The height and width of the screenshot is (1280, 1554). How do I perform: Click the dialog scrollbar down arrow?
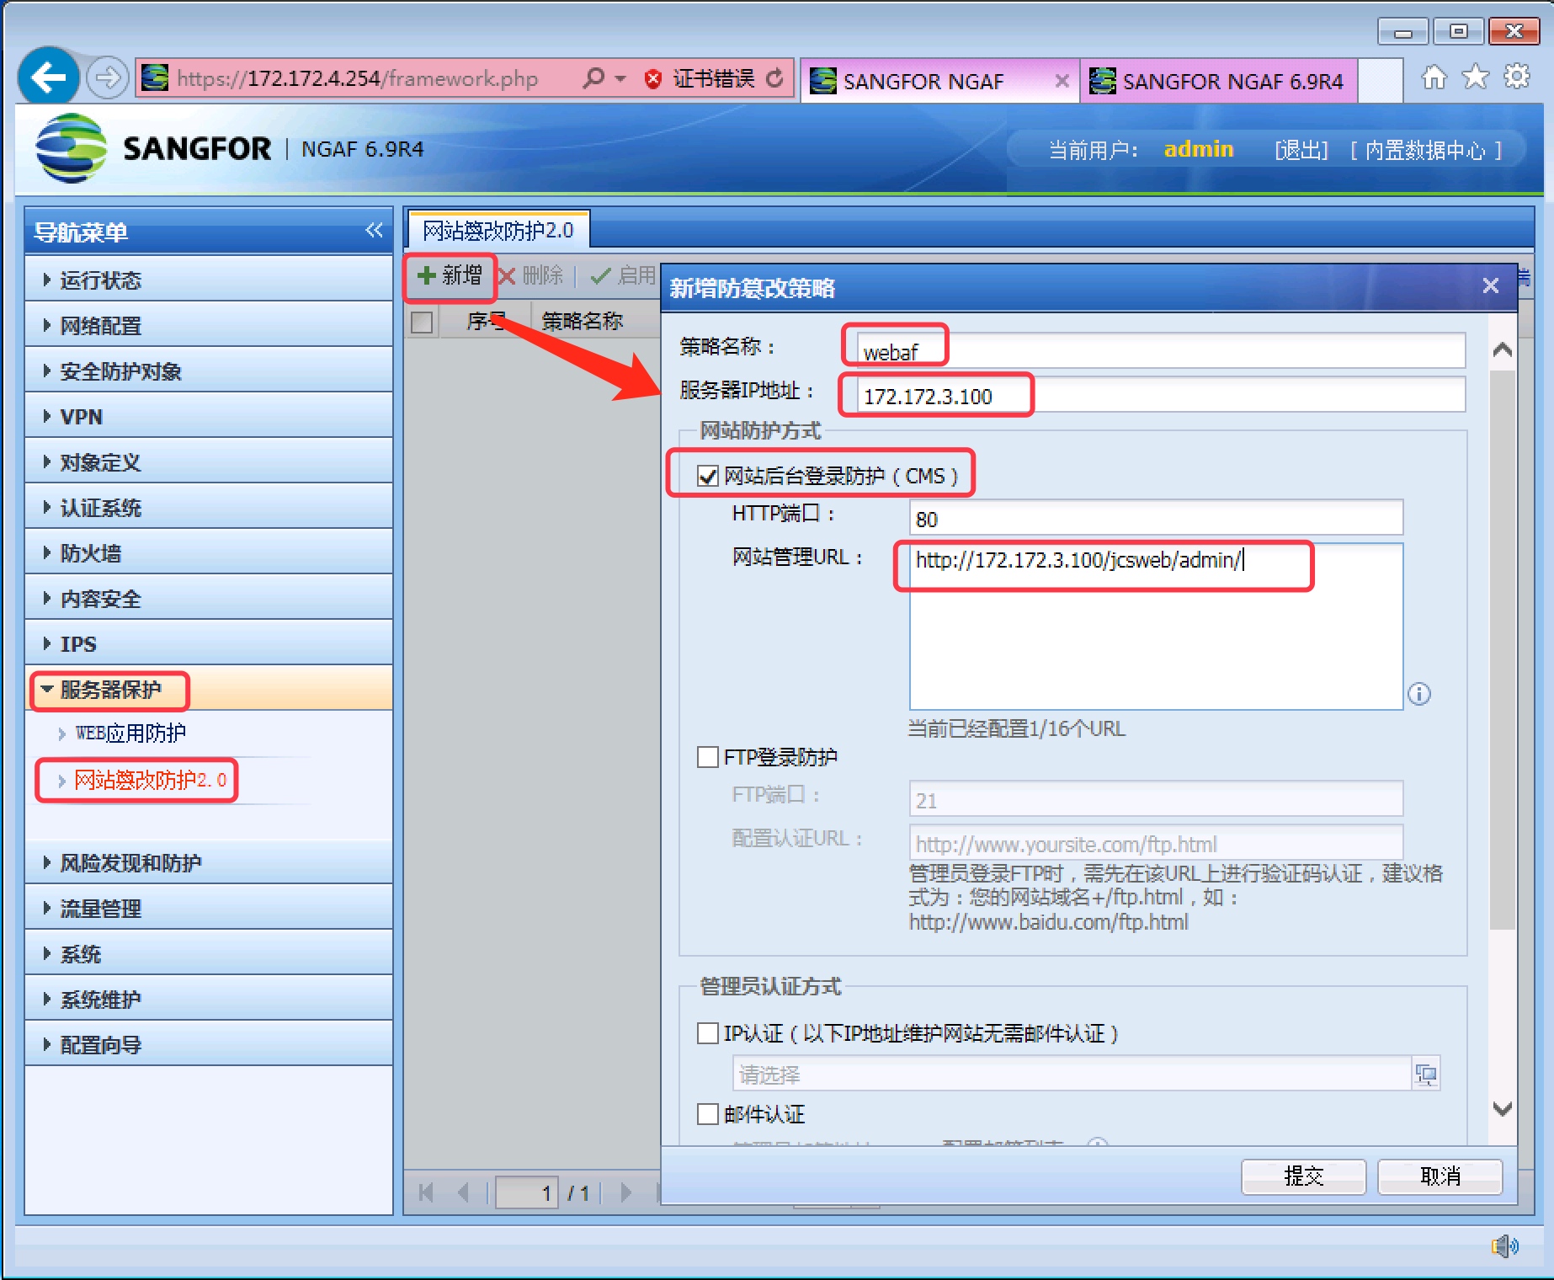[x=1502, y=1108]
